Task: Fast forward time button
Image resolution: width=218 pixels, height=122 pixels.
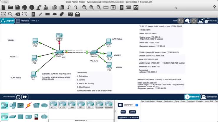Action: pos(25,97)
